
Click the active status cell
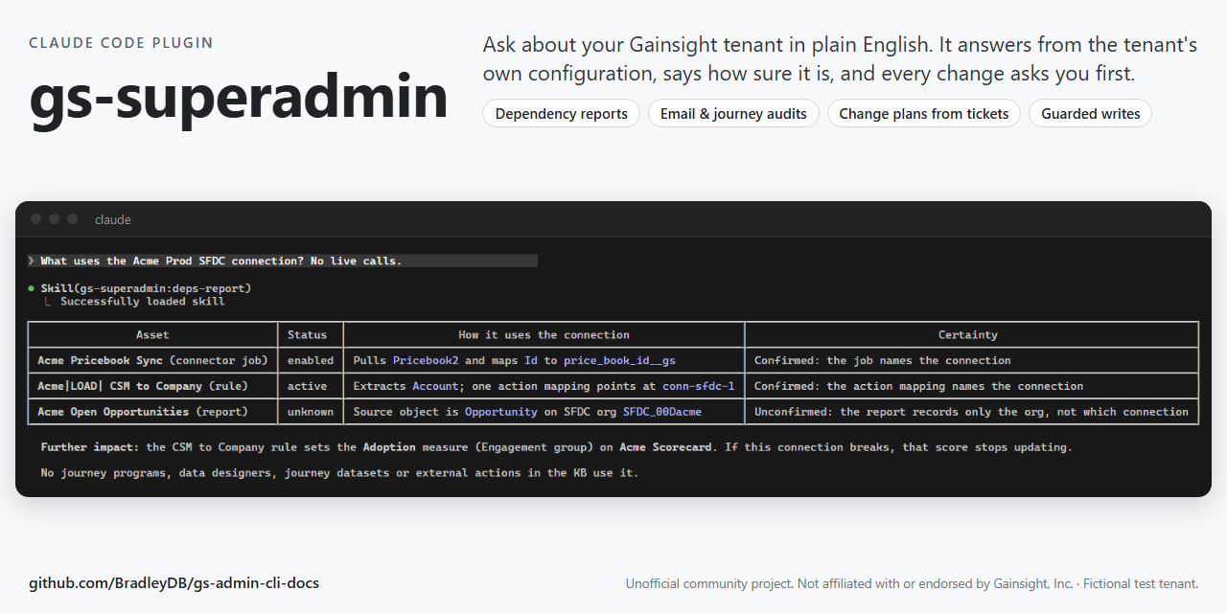(311, 386)
